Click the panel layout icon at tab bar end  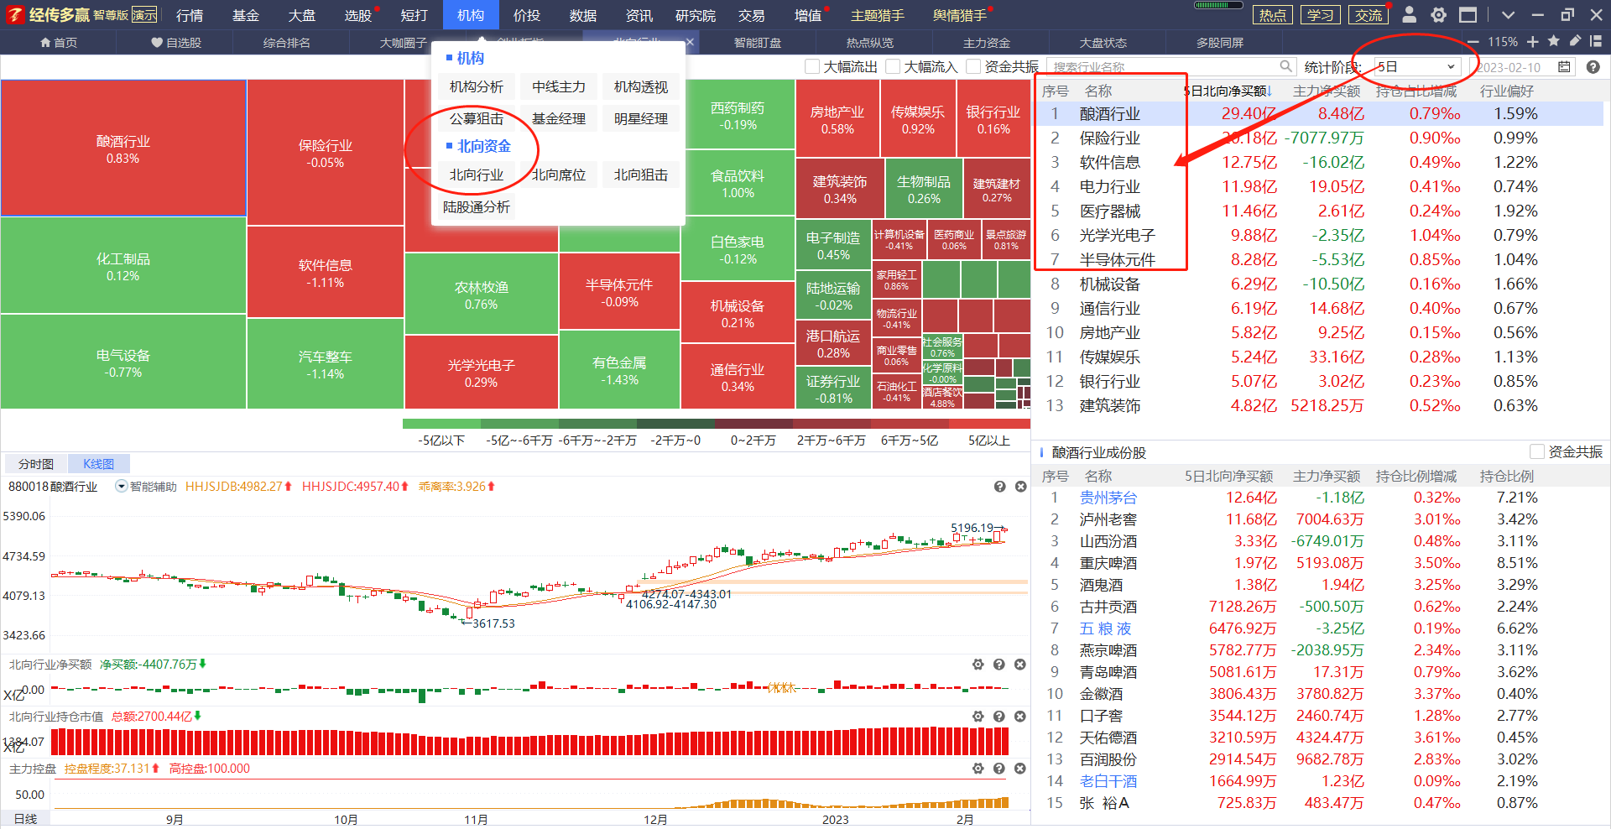click(1595, 41)
